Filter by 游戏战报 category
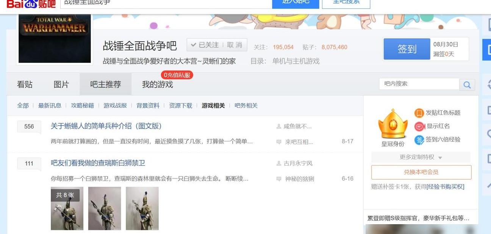The image size is (491, 234). click(x=115, y=105)
